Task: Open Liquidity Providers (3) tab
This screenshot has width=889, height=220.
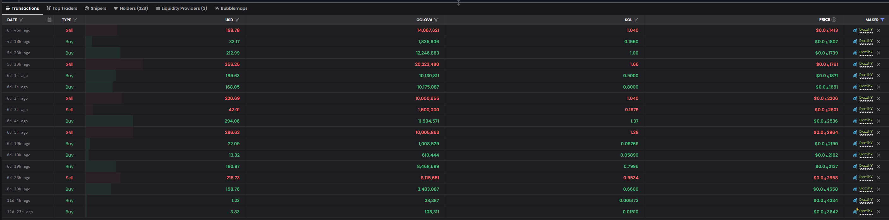Action: pos(181,8)
